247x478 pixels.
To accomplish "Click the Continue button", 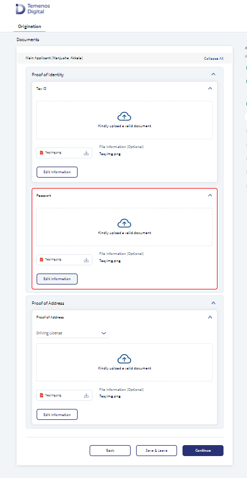I will pos(203,451).
